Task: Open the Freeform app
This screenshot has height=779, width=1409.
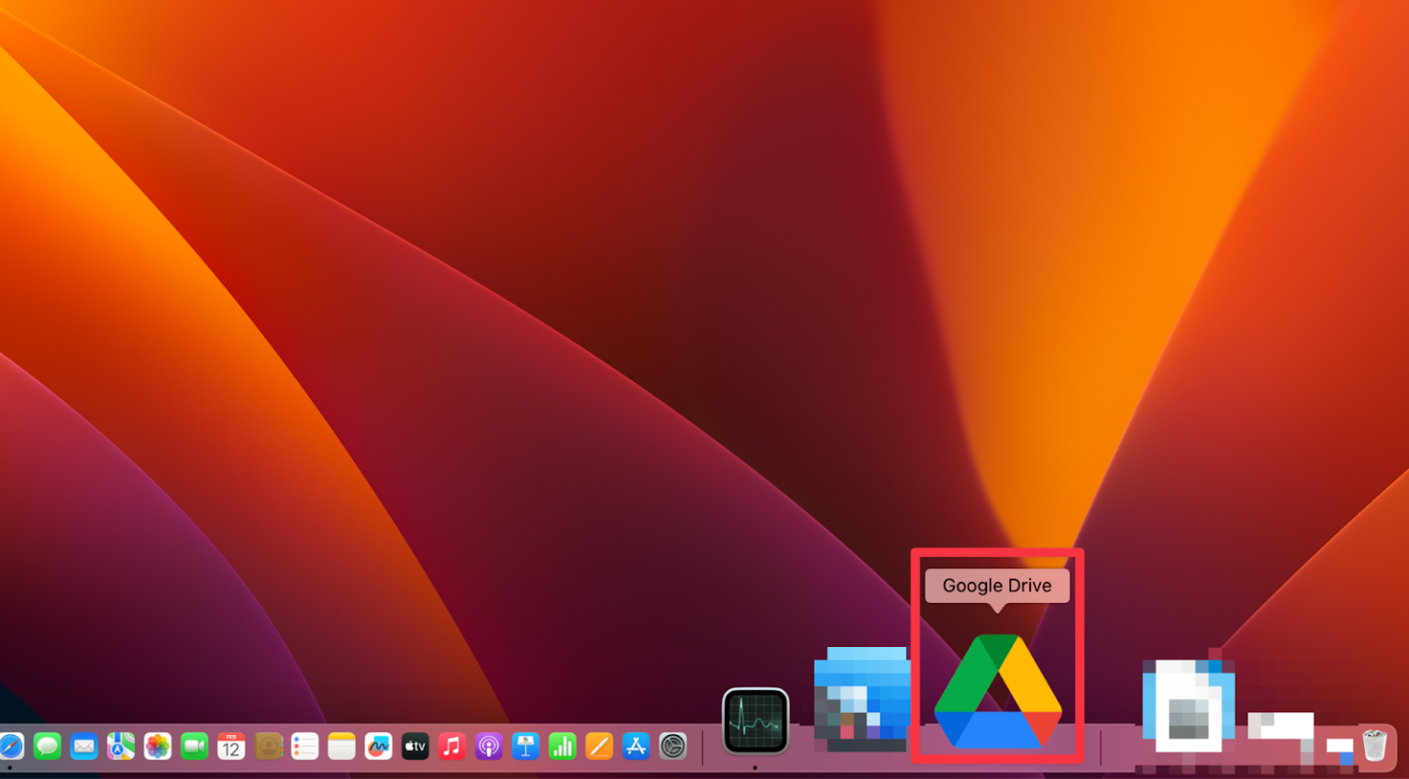Action: coord(378,746)
